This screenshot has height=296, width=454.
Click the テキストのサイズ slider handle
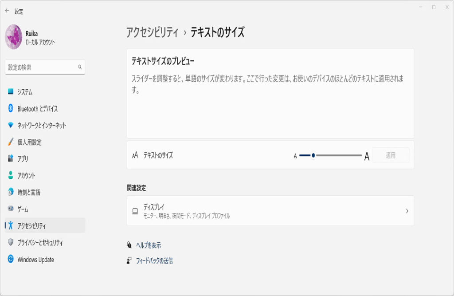(x=313, y=155)
